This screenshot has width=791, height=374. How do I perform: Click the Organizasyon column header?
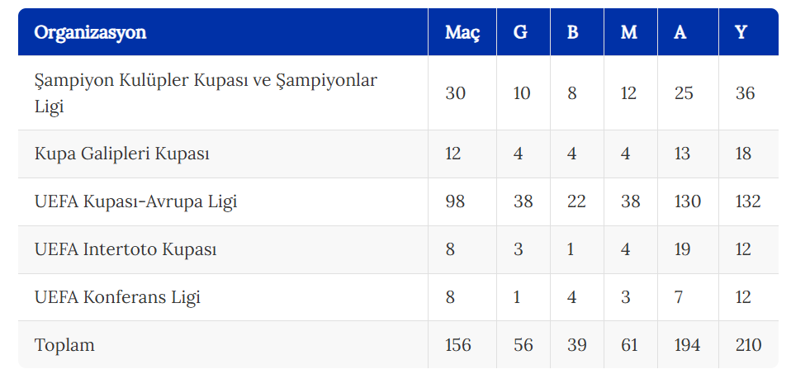click(x=90, y=32)
